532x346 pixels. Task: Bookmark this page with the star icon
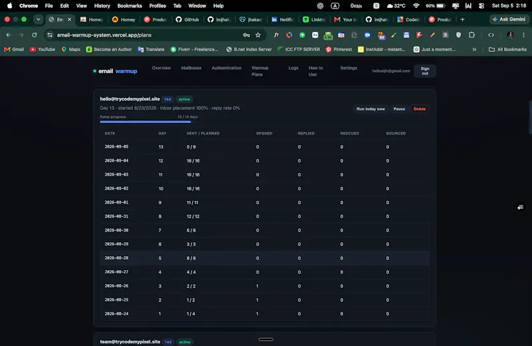[x=258, y=35]
